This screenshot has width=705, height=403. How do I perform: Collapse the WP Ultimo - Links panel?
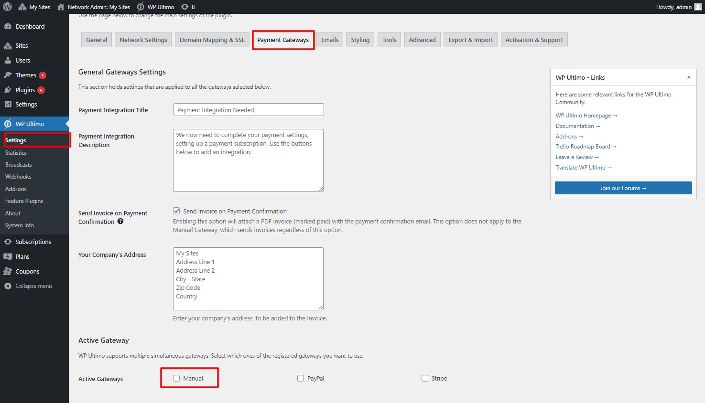pyautogui.click(x=689, y=77)
